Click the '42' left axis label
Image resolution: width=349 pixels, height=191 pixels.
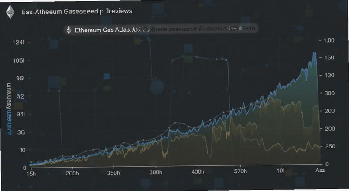21,96
